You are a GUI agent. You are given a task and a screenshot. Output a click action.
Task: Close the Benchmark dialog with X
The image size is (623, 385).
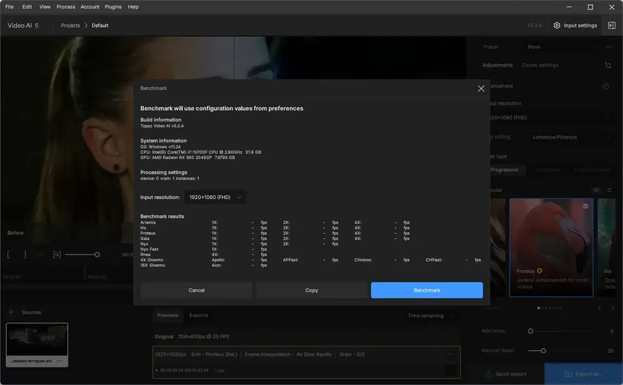[x=481, y=88]
